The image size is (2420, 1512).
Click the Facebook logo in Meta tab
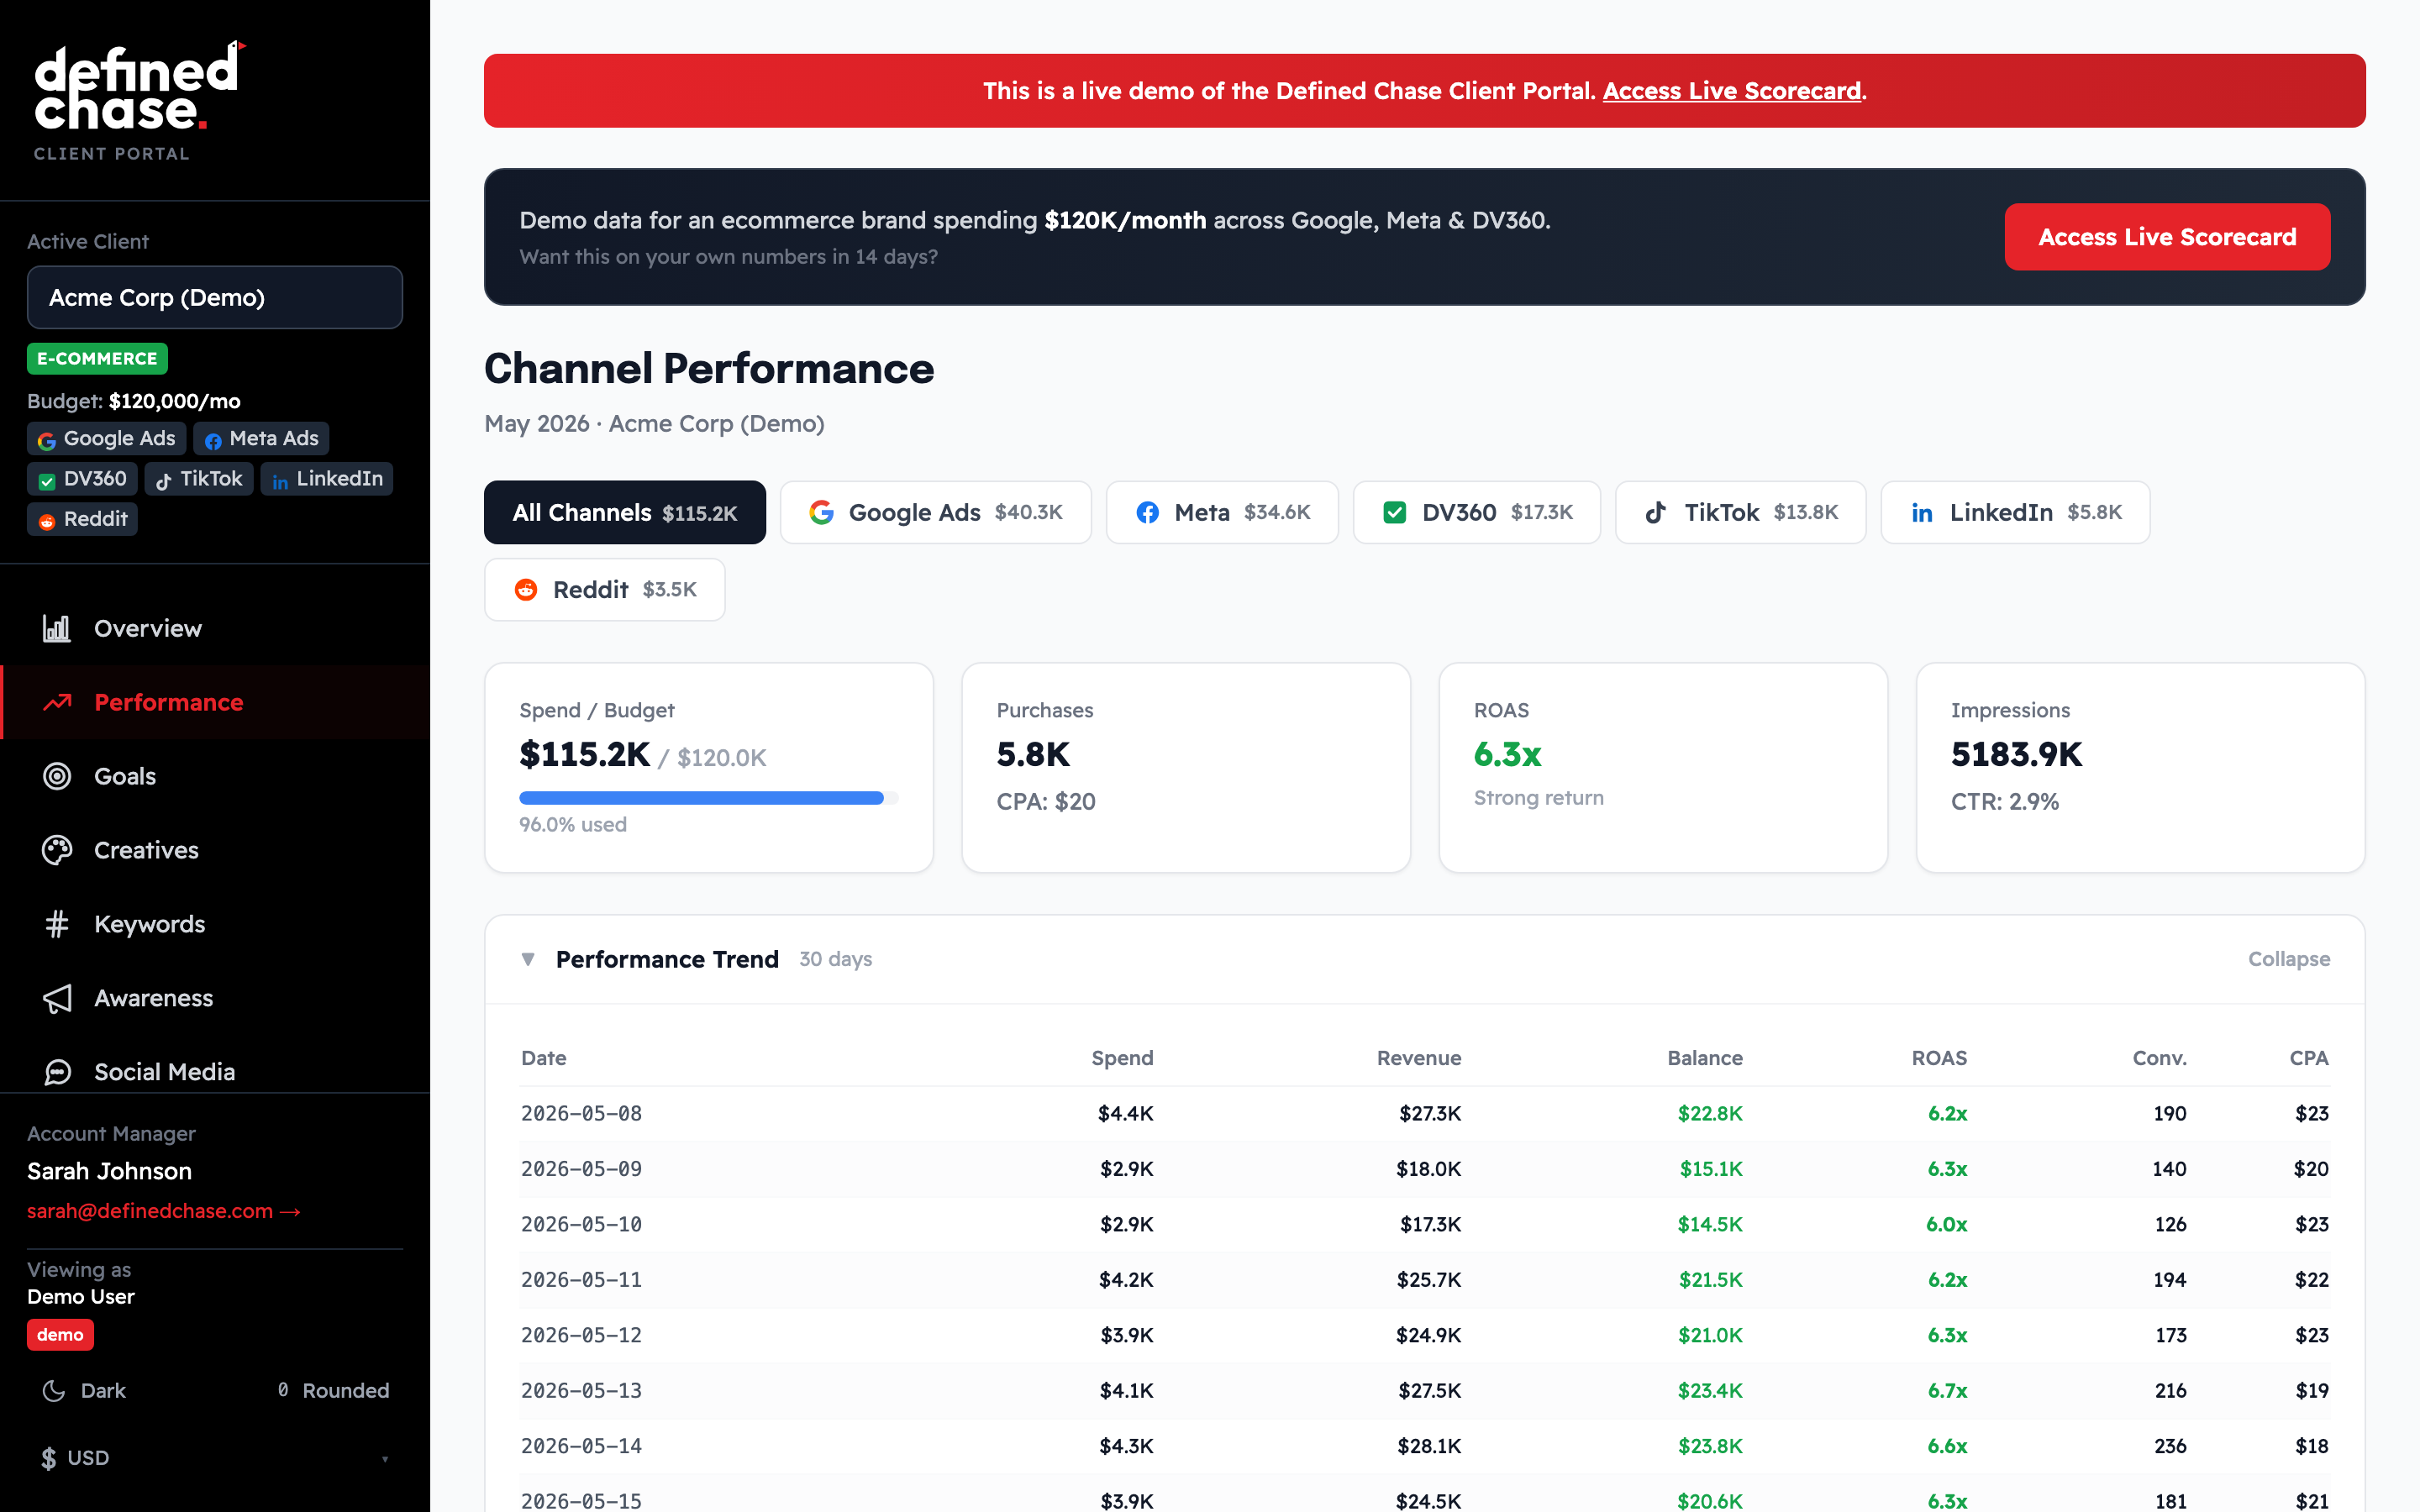1148,512
